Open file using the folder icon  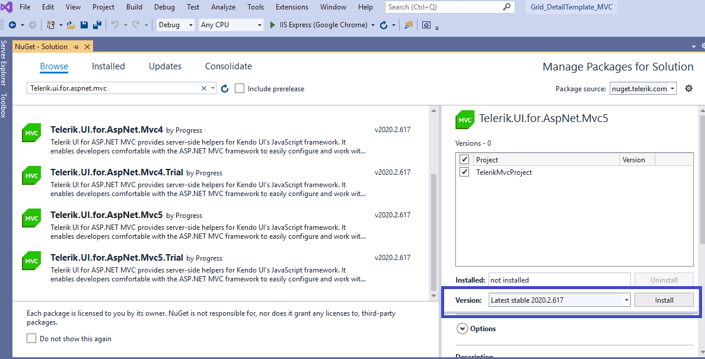71,25
